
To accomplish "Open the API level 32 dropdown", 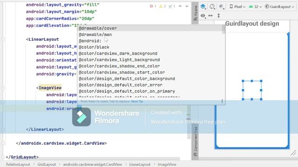I will coord(255,6).
